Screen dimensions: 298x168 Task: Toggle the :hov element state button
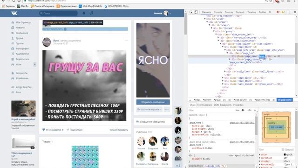(x=237, y=110)
